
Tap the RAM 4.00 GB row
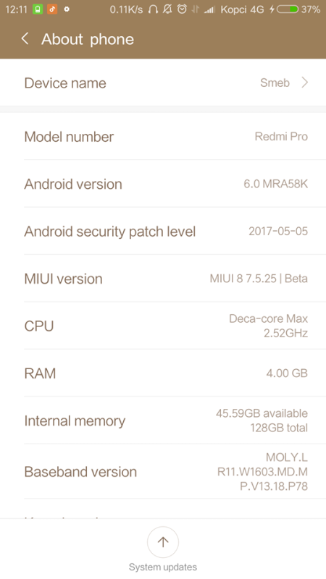163,373
